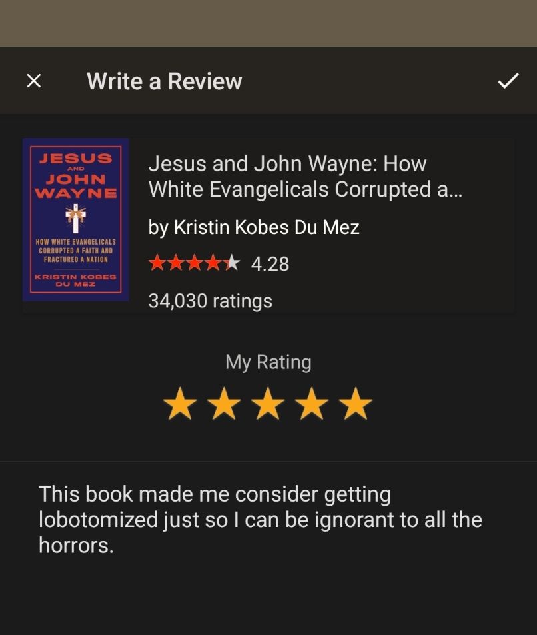Image resolution: width=537 pixels, height=635 pixels.
Task: Close the Write a Review screen
Action: coord(34,81)
